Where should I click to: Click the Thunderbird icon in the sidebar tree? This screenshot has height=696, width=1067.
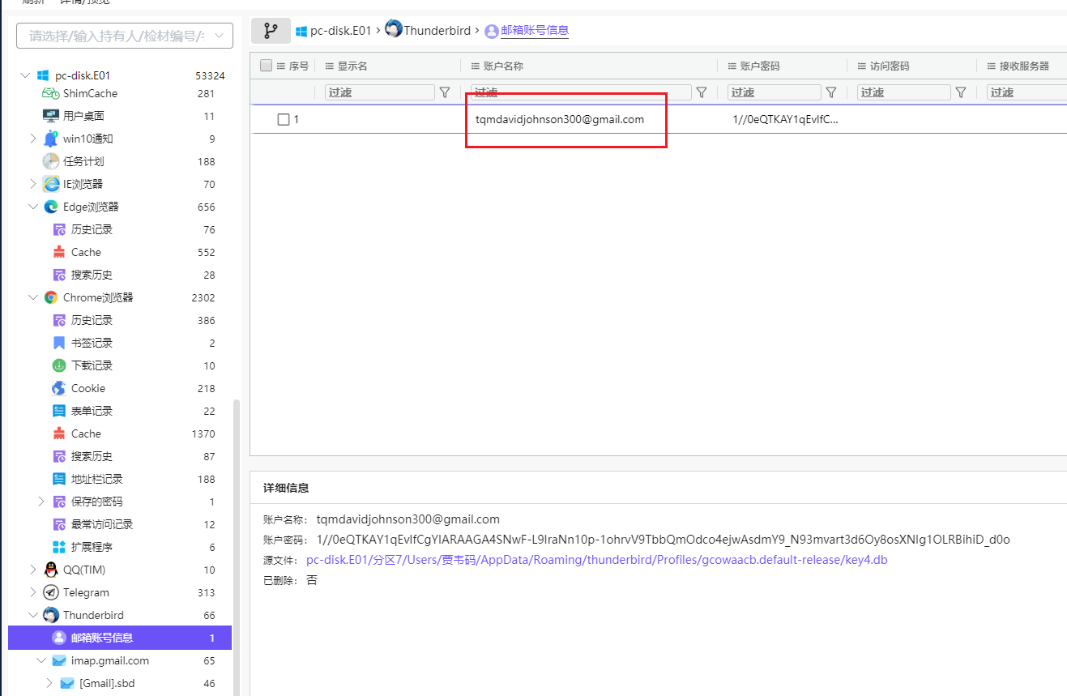click(x=51, y=615)
